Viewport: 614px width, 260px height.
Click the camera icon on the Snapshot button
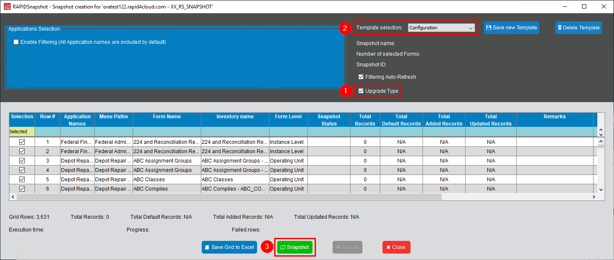pos(282,247)
